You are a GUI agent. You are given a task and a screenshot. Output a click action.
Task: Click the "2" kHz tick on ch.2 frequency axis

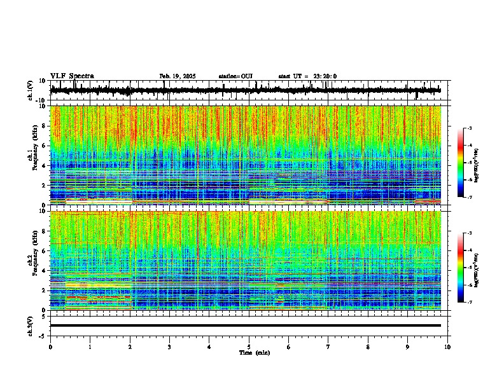(44, 290)
